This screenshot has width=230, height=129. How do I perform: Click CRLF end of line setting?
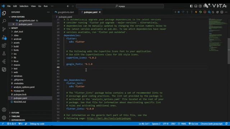(173, 124)
